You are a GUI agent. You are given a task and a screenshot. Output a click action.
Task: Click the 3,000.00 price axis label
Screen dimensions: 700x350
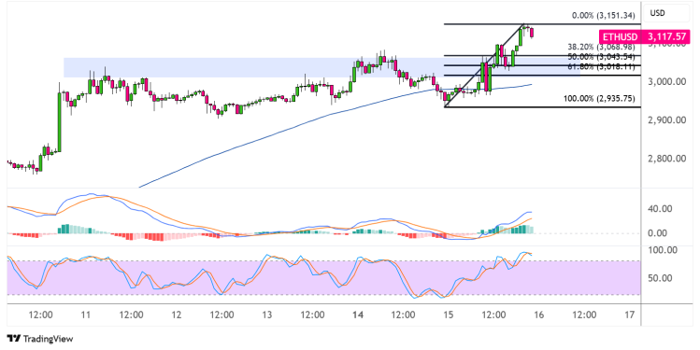pos(667,81)
